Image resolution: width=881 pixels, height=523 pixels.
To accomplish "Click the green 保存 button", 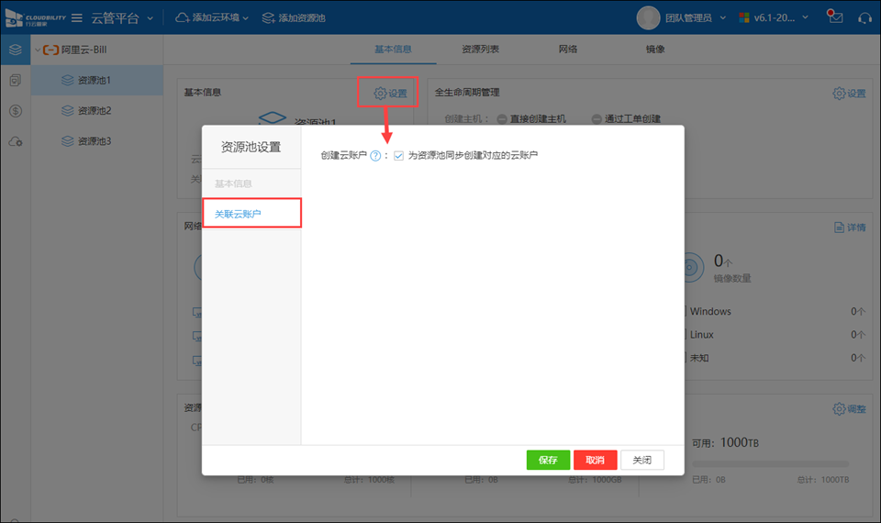I will [548, 460].
